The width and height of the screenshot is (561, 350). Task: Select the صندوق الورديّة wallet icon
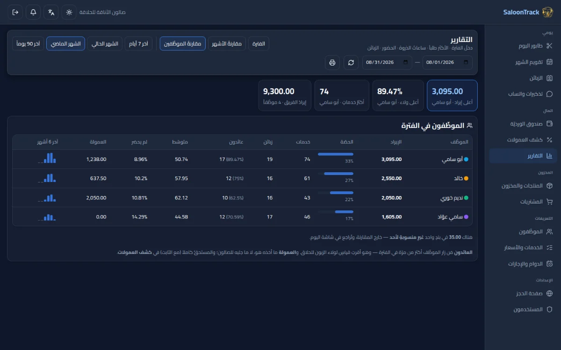549,124
